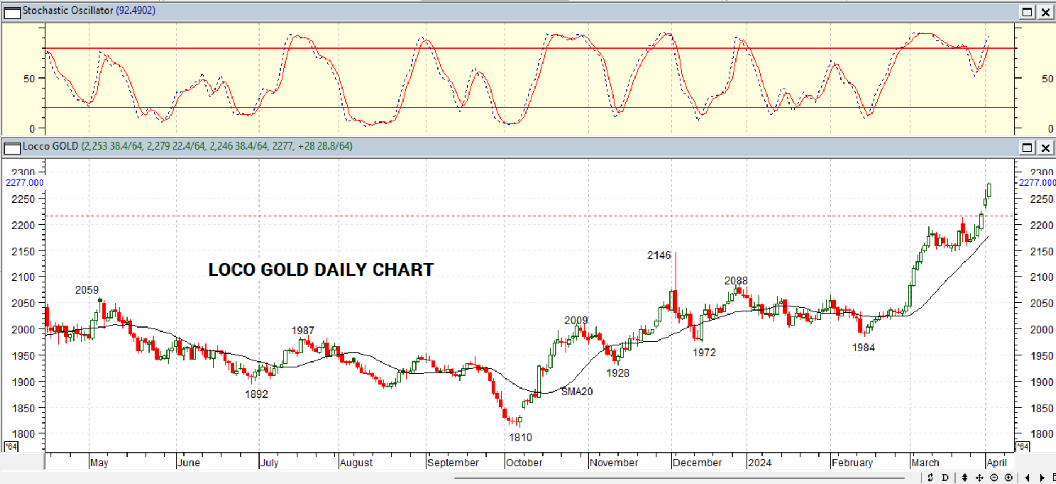Click the '2088' price label
This screenshot has width=1056, height=484.
pos(736,281)
